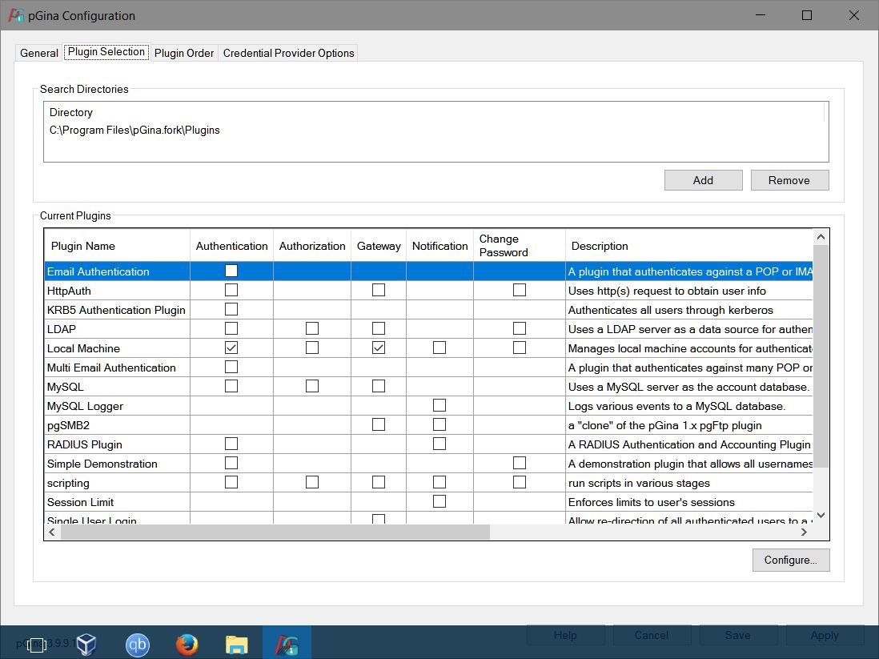Open Configure for the selected plugin
Image resolution: width=879 pixels, height=659 pixels.
(x=790, y=560)
